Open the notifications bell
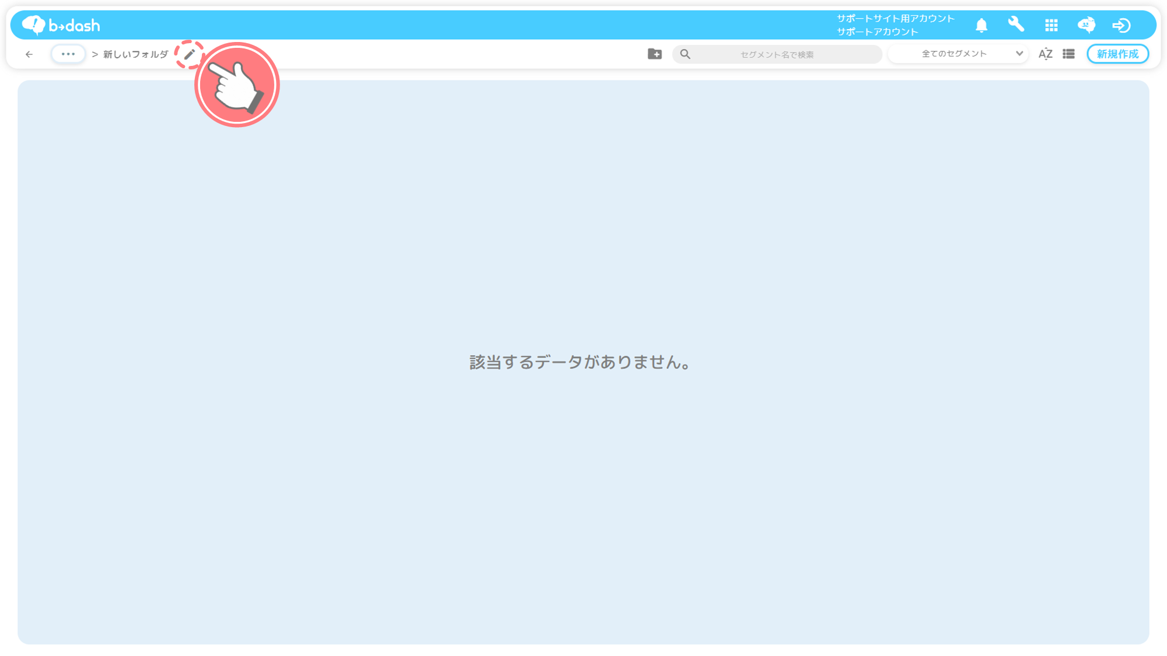 (981, 25)
